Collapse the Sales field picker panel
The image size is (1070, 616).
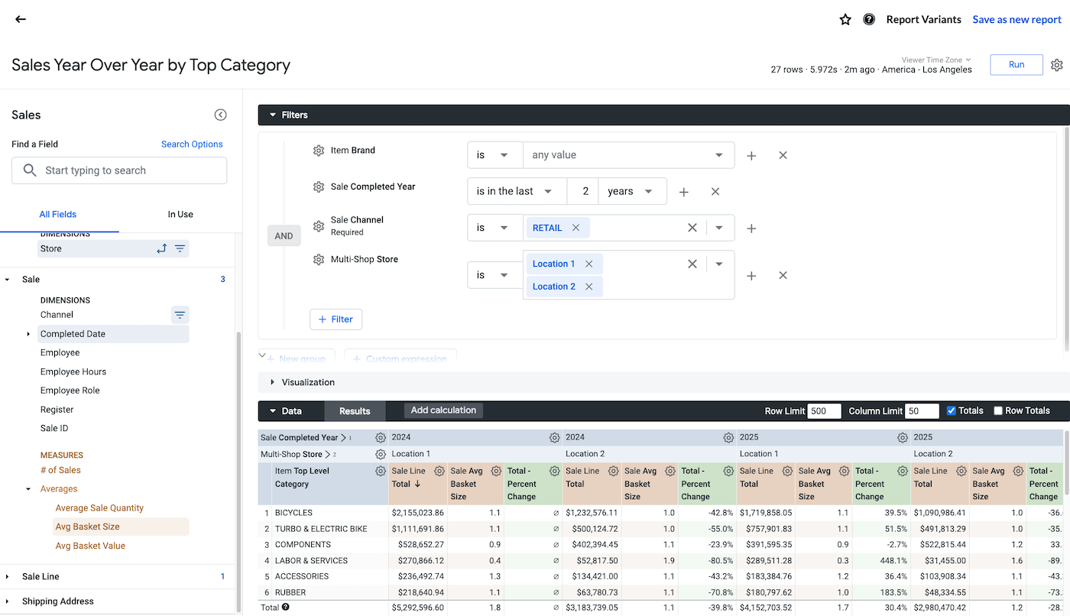pos(220,114)
